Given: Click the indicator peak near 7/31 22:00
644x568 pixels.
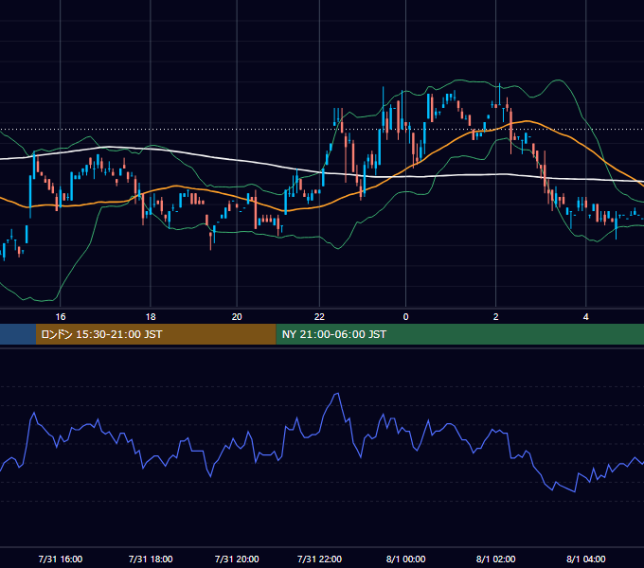Looking at the screenshot, I should (x=337, y=394).
